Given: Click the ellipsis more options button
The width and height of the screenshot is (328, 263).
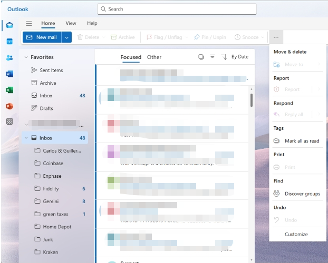Looking at the screenshot, I should [276, 37].
